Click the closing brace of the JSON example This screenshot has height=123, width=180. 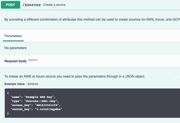8,113
